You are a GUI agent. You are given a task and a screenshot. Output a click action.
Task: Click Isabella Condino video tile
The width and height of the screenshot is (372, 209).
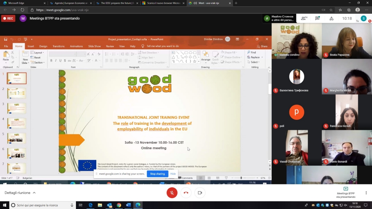coord(296,41)
